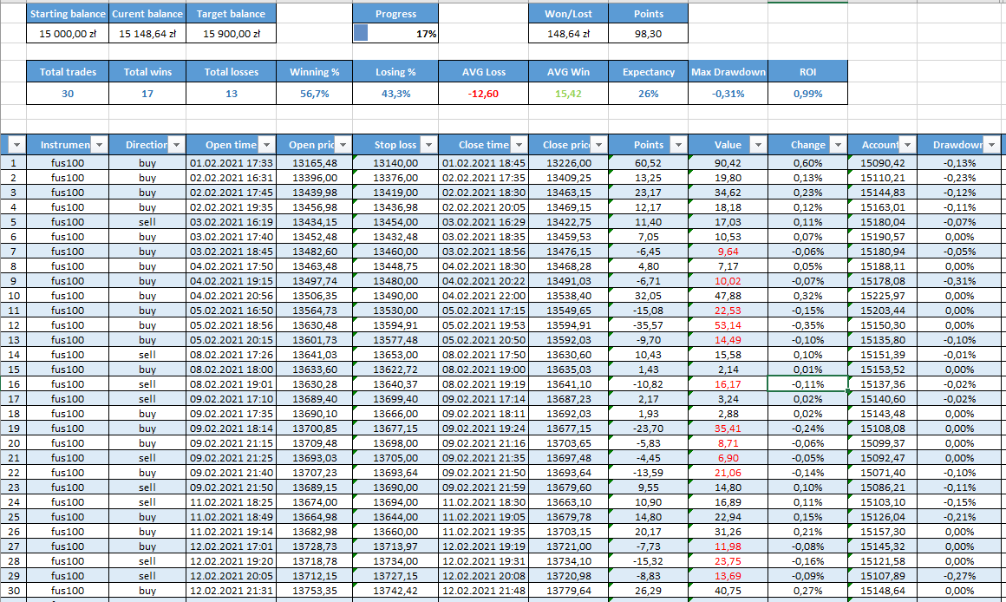Open the Stop loss column filter dropdown

(428, 145)
